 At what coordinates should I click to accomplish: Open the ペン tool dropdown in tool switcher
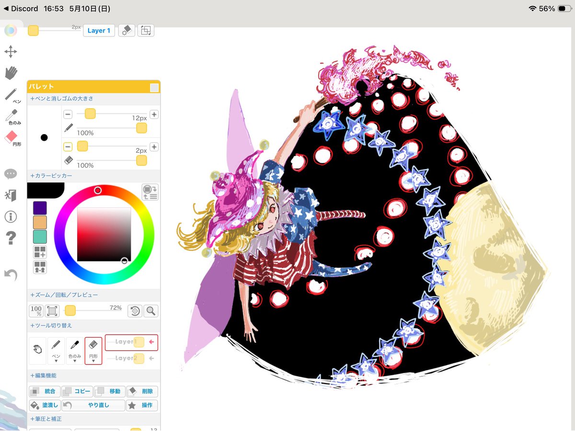click(x=56, y=351)
